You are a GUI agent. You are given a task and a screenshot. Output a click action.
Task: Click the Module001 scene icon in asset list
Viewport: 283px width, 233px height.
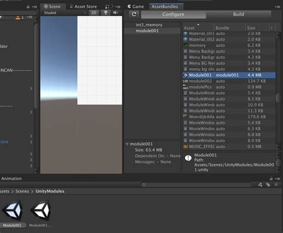tap(186, 75)
